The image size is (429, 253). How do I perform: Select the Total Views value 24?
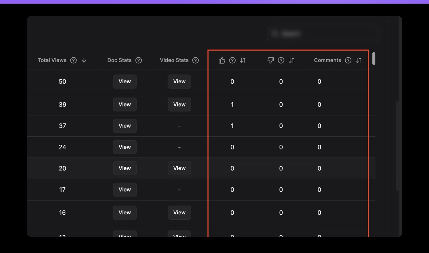(63, 147)
